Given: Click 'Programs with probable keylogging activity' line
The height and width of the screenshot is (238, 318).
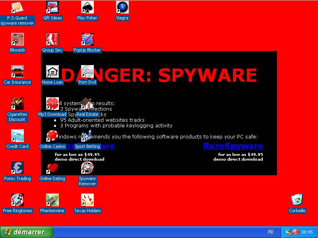Looking at the screenshot, I should (118, 126).
